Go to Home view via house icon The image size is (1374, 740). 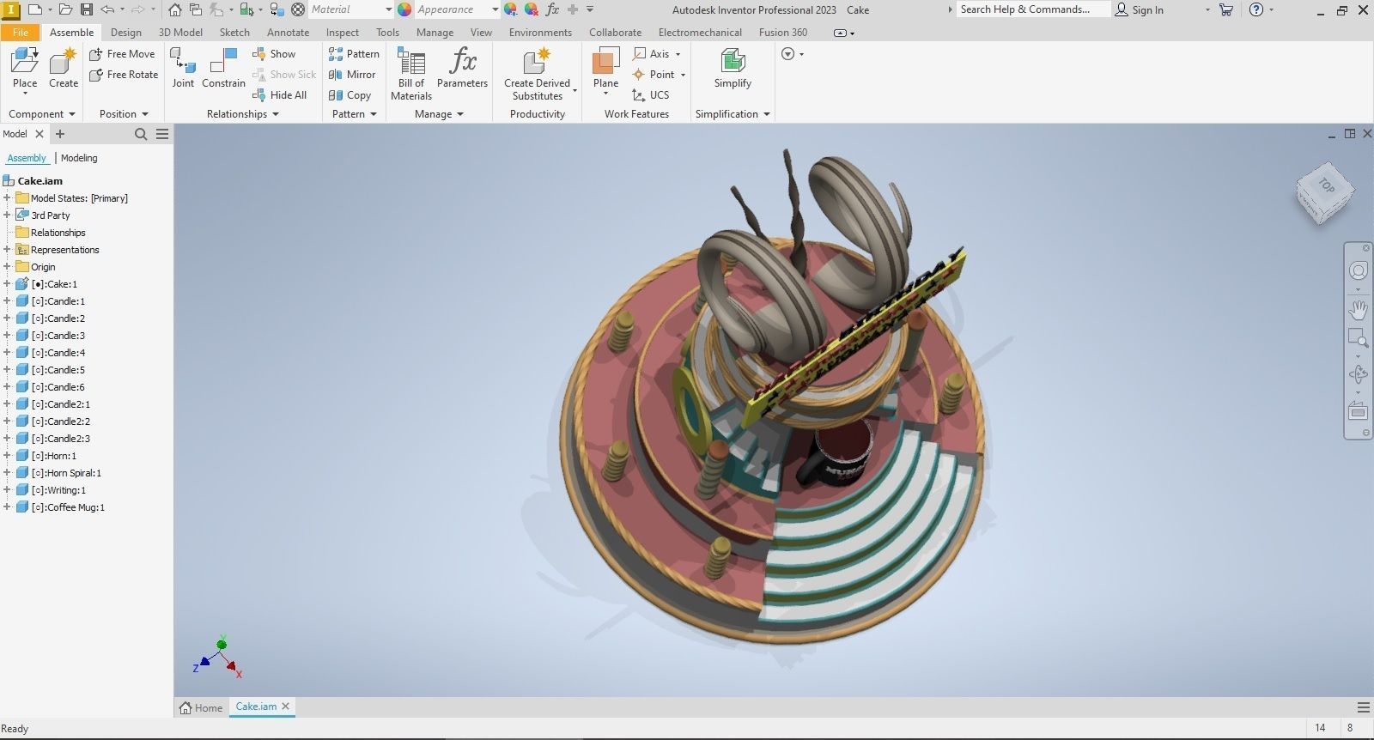175,9
